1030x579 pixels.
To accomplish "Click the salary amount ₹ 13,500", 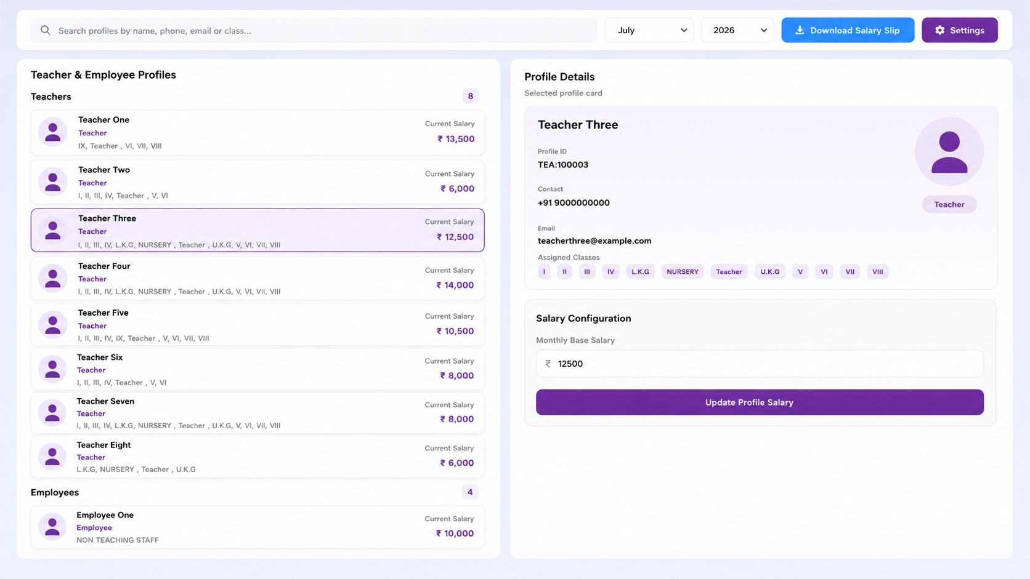I will pyautogui.click(x=456, y=139).
